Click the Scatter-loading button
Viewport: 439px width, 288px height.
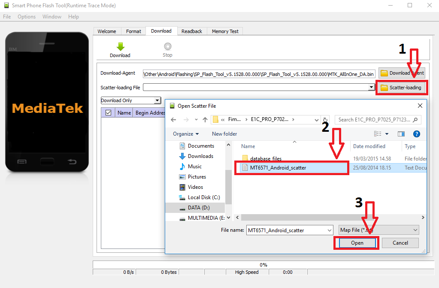pos(402,88)
